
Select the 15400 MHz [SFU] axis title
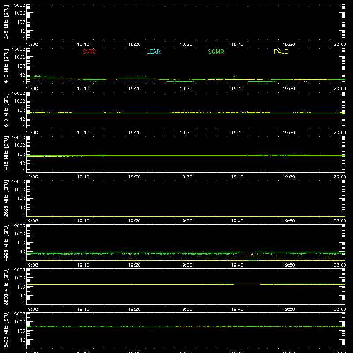[x=6, y=331]
